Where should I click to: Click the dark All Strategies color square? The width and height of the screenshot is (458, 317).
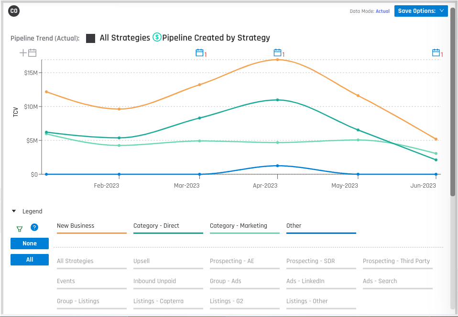[90, 39]
